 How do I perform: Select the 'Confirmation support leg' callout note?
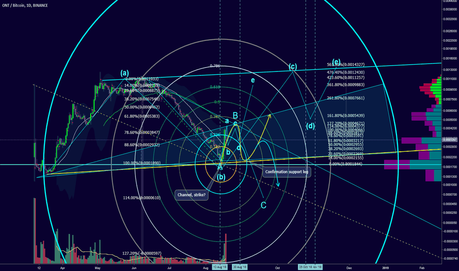(x=287, y=171)
